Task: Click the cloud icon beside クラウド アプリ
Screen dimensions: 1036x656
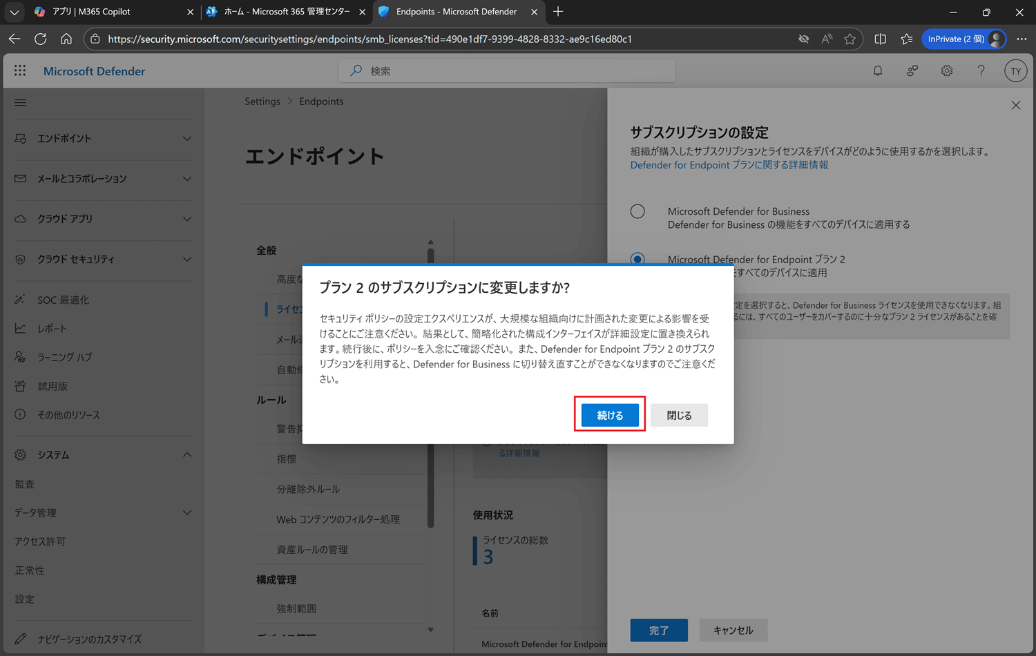Action: [20, 219]
